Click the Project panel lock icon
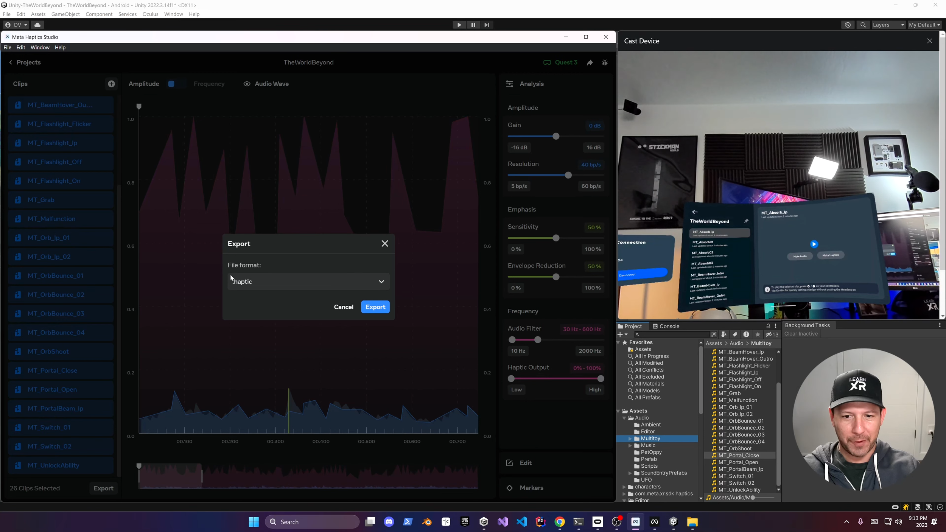 tap(768, 326)
